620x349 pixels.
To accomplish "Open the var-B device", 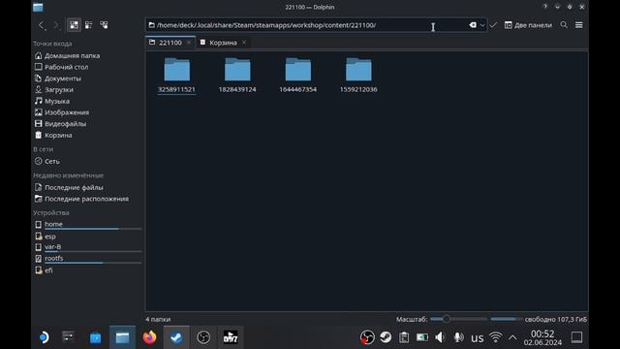I will (x=87, y=247).
